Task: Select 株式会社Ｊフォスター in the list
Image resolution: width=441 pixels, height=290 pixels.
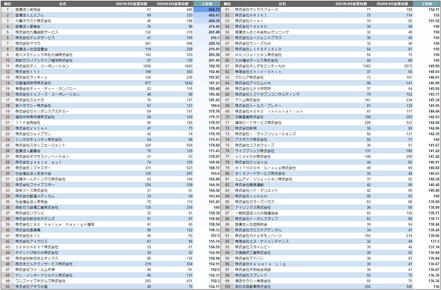Action: tap(33, 168)
